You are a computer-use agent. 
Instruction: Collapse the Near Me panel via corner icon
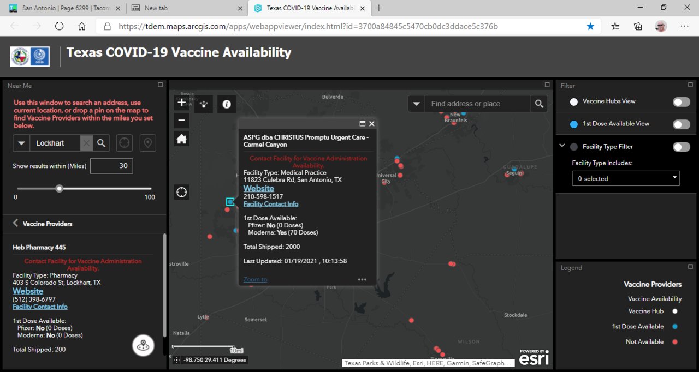pyautogui.click(x=161, y=85)
